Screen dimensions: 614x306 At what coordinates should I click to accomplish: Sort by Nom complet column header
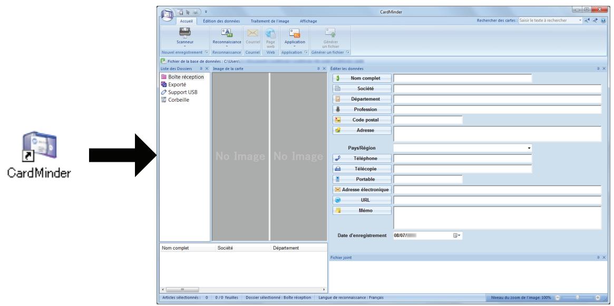[187, 248]
